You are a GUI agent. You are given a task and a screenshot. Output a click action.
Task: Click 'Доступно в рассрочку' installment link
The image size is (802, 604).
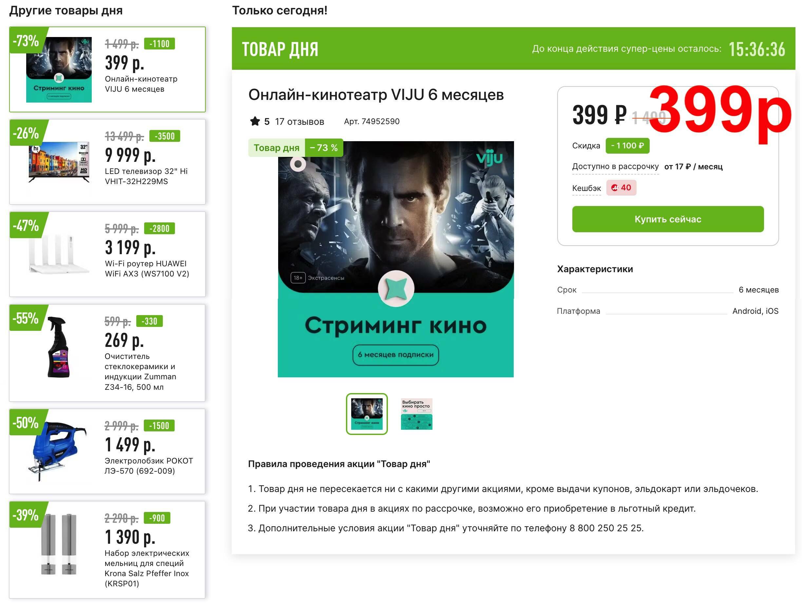point(615,166)
